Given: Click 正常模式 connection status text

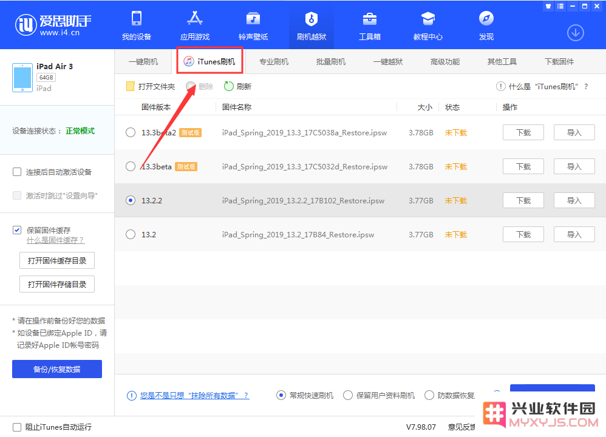Looking at the screenshot, I should [80, 131].
